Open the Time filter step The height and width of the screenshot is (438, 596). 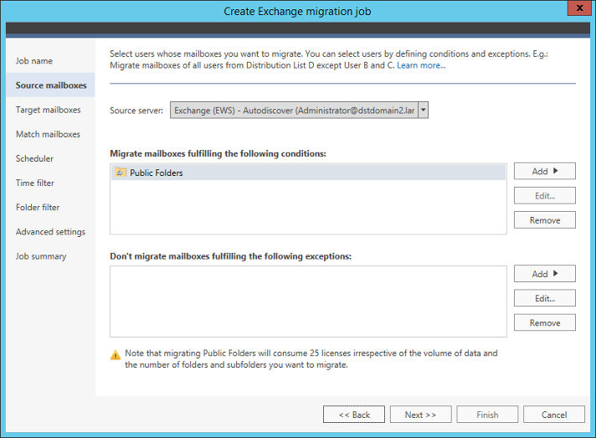click(35, 183)
